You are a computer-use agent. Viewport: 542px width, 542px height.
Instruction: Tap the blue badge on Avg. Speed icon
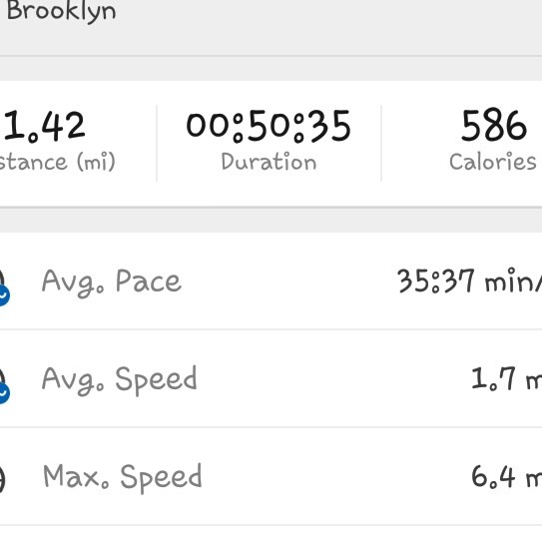point(4,393)
